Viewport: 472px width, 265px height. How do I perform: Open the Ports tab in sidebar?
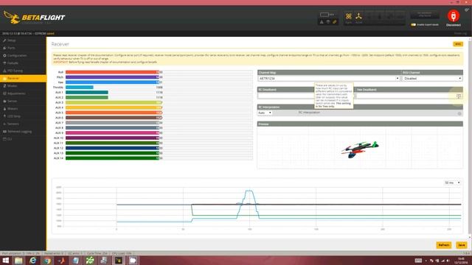point(23,48)
